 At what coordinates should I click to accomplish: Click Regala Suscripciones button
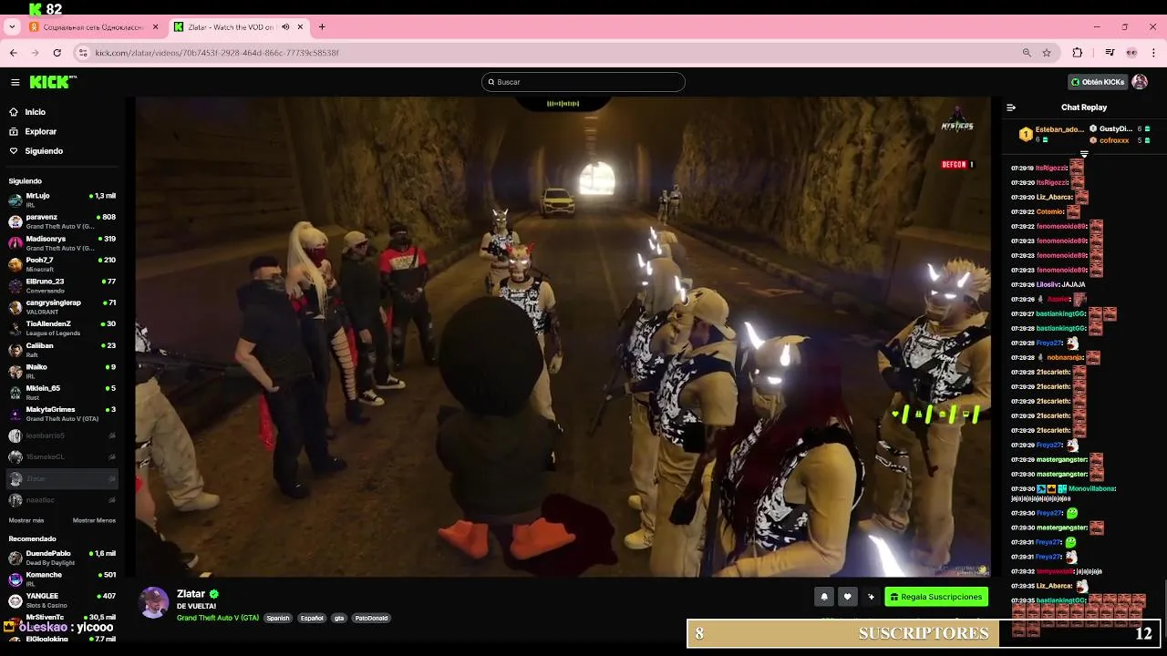tap(936, 597)
